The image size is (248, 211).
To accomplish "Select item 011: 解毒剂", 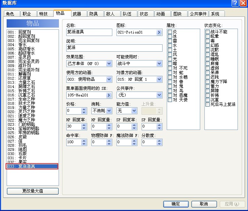I will pos(33,74).
